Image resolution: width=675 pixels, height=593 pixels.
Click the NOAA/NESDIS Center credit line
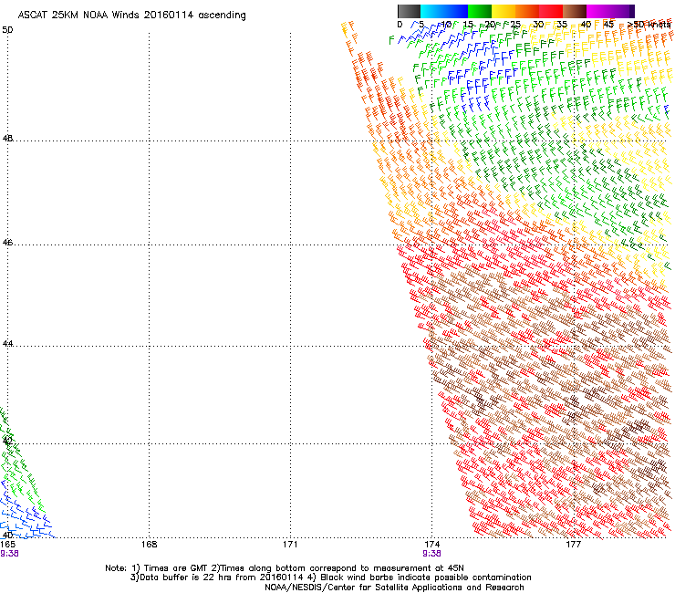(x=394, y=588)
